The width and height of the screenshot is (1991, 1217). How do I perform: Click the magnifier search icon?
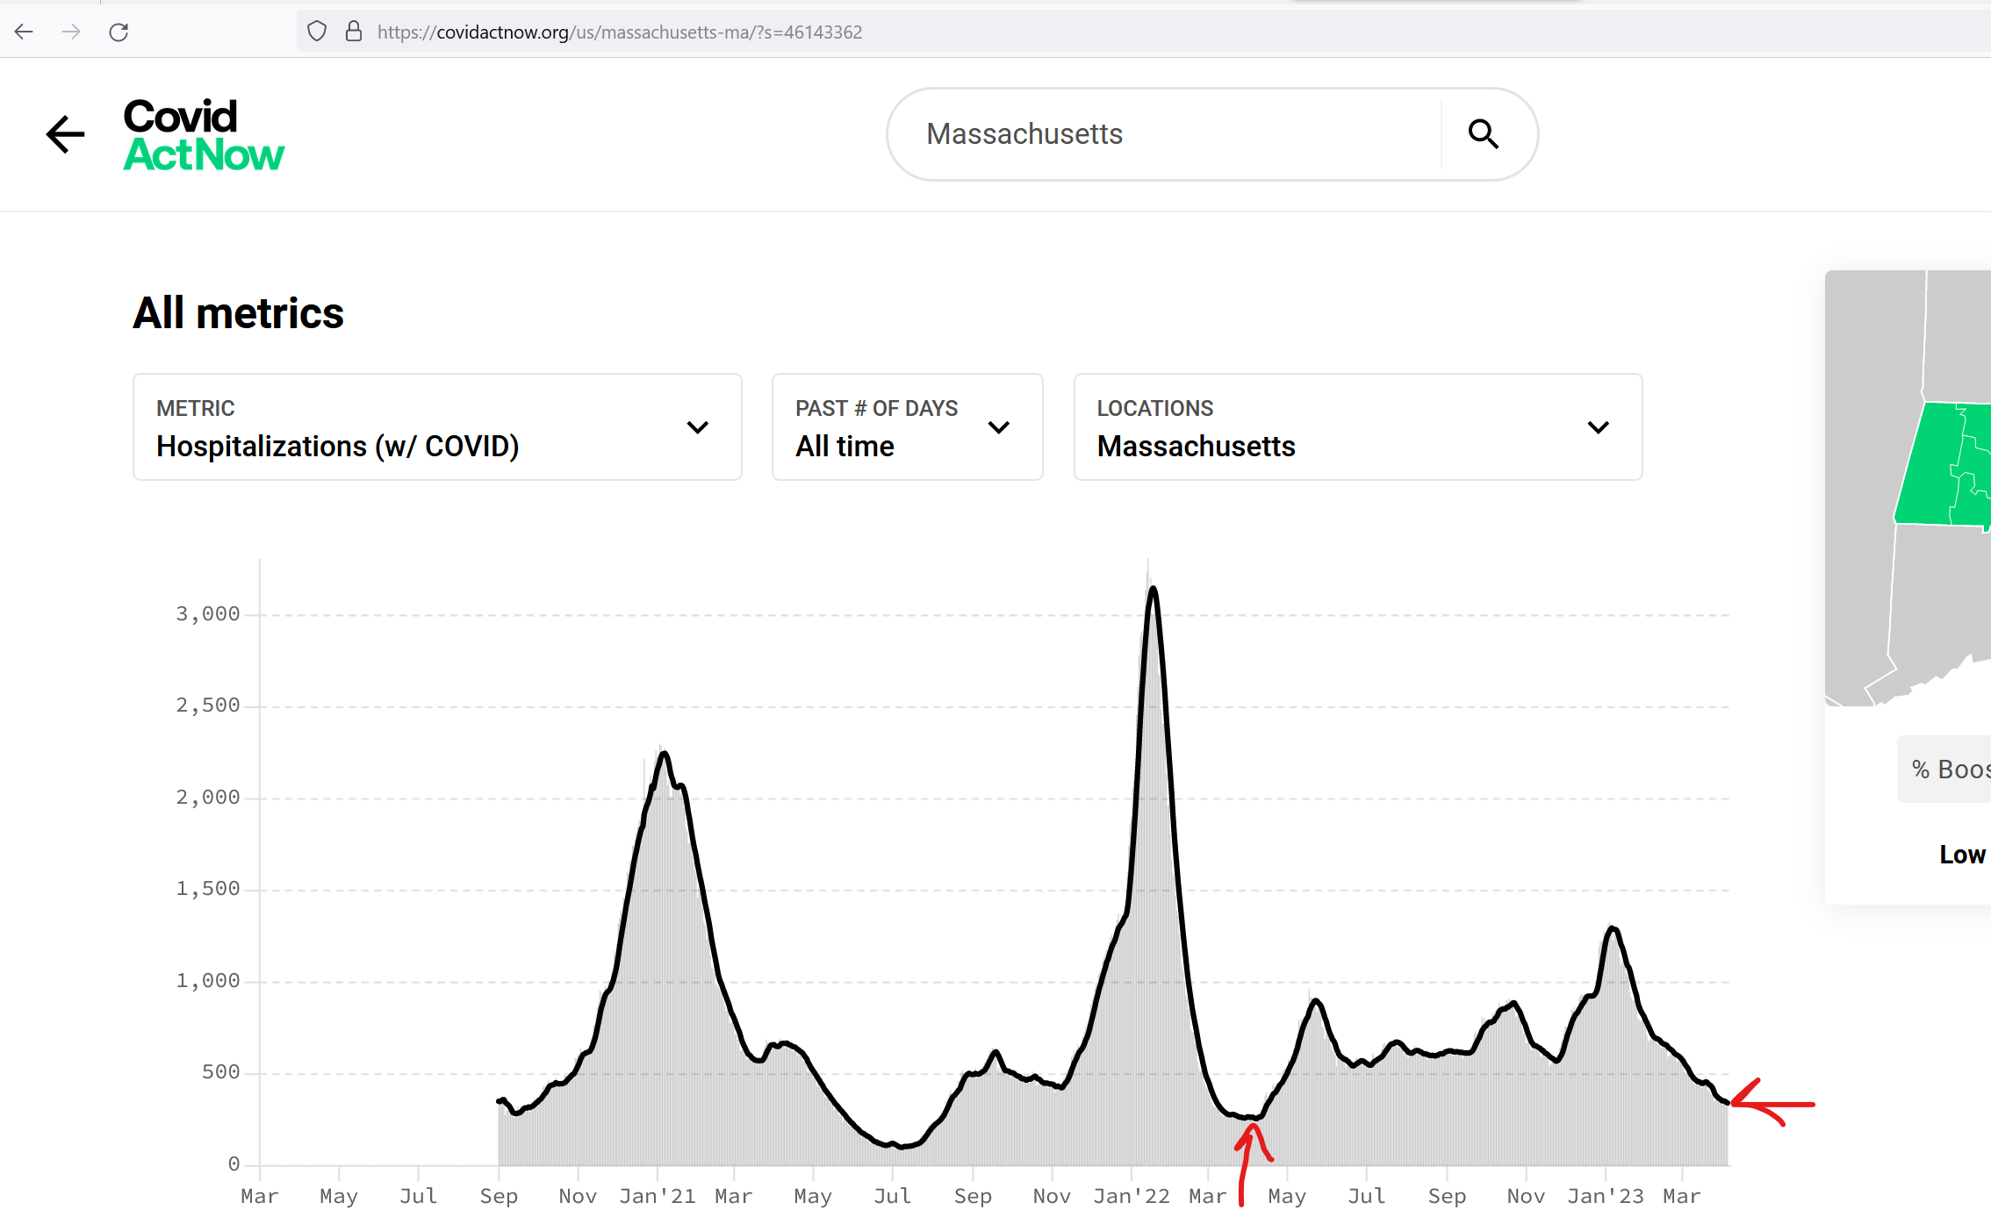click(x=1483, y=134)
